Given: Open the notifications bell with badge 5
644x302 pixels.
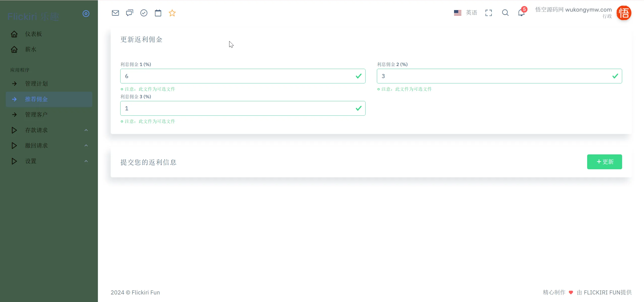Looking at the screenshot, I should pyautogui.click(x=521, y=13).
